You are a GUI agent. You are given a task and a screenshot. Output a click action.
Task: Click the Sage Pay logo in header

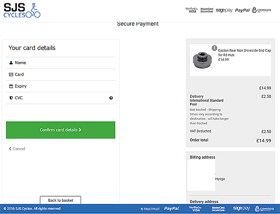[x=224, y=10]
